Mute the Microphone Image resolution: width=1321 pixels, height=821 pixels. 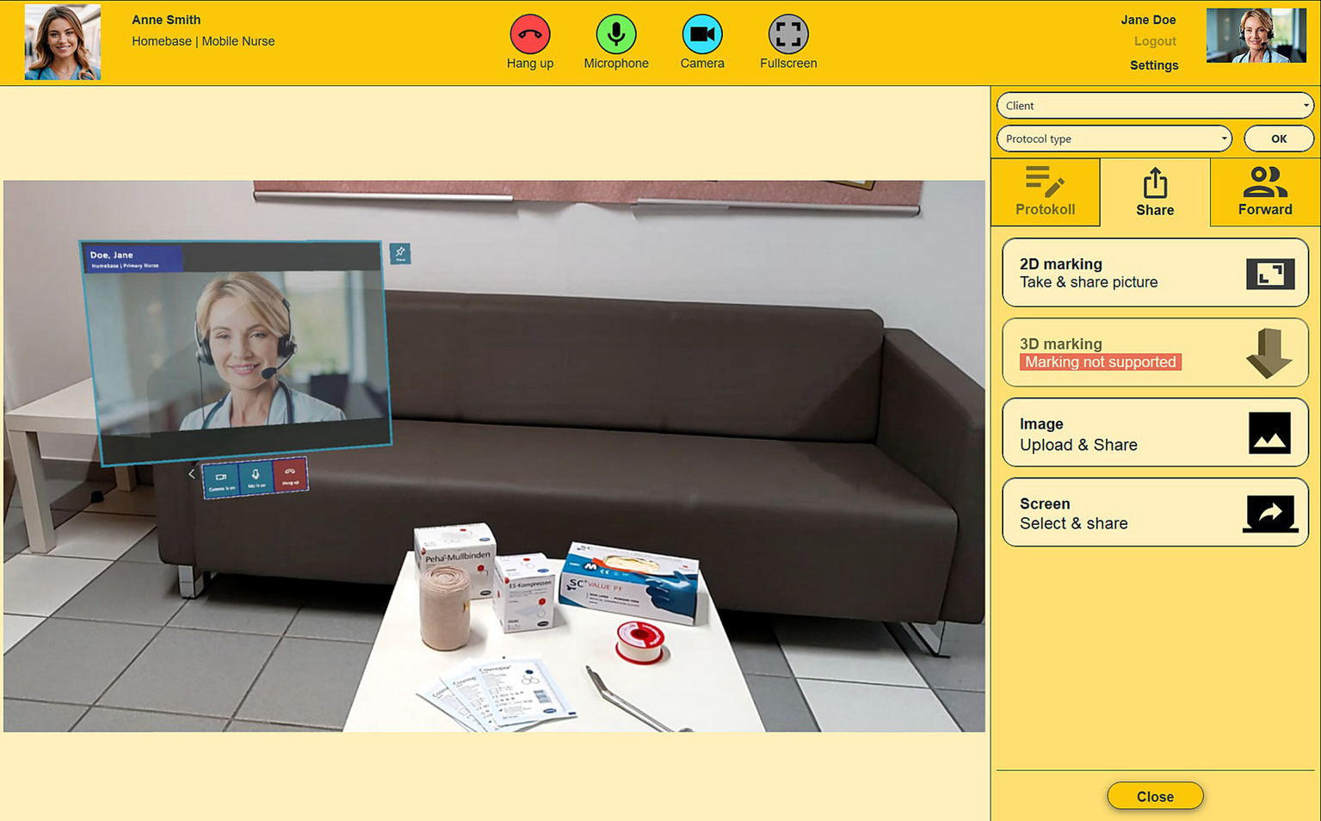click(x=615, y=35)
